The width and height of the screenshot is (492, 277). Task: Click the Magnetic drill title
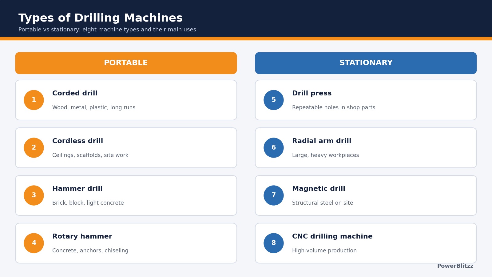pos(319,189)
